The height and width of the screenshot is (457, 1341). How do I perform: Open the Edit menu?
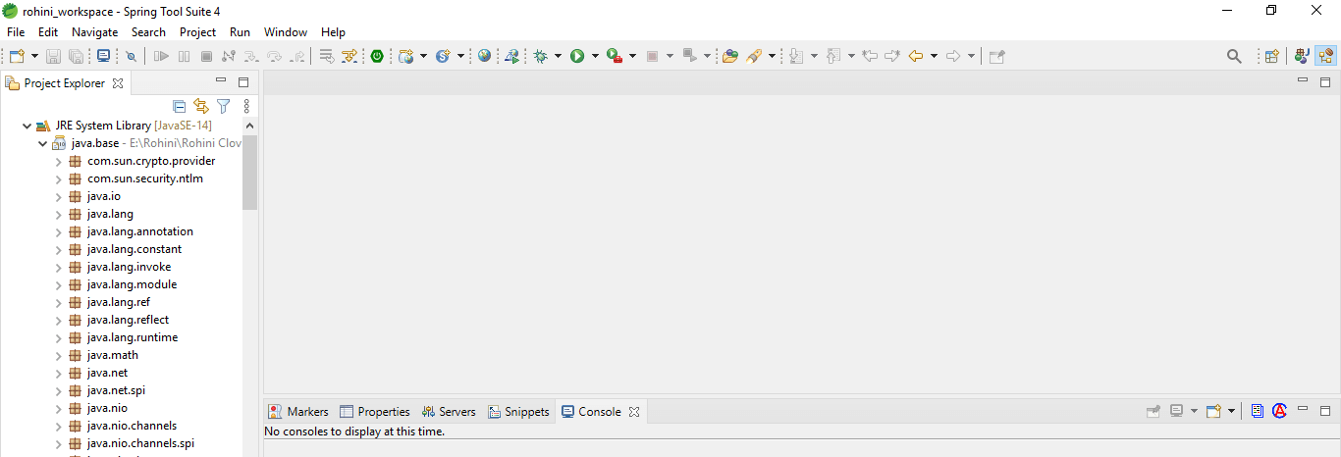[x=48, y=32]
